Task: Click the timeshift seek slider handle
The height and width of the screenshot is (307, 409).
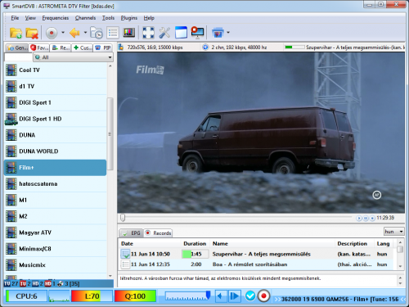Action: coord(123,218)
